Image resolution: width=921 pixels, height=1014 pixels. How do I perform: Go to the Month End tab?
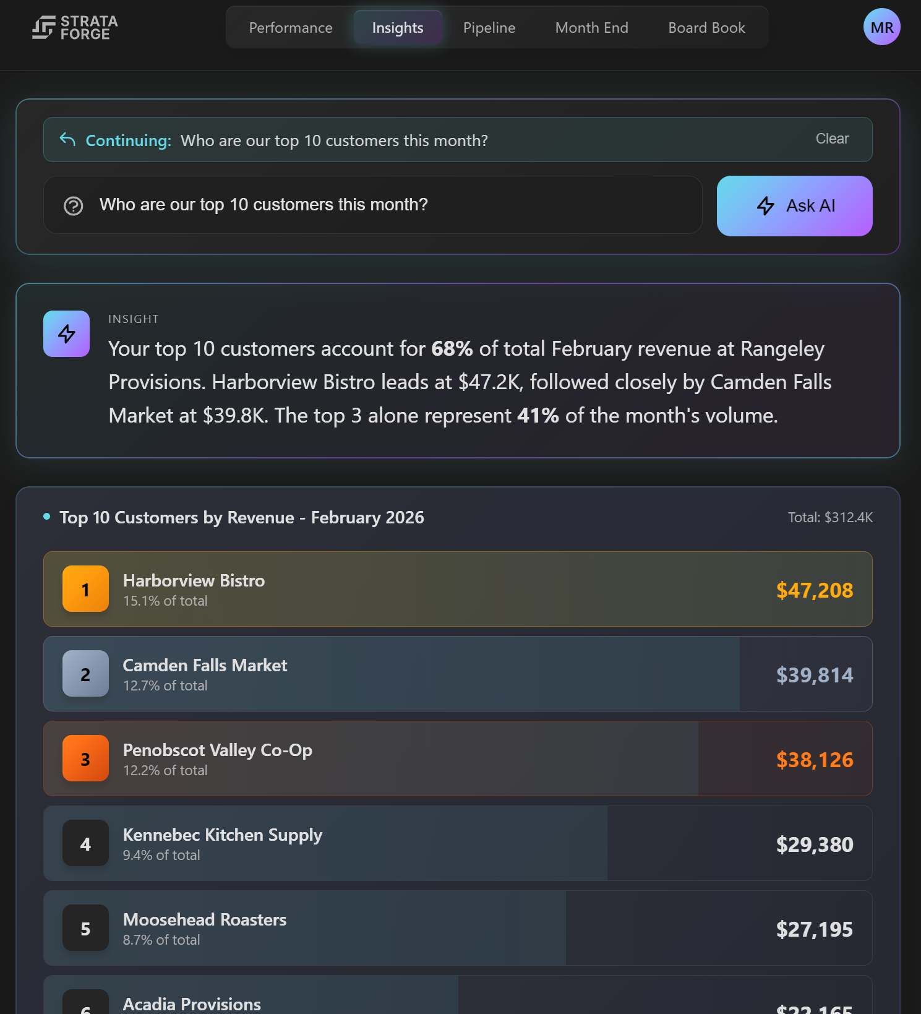(591, 28)
